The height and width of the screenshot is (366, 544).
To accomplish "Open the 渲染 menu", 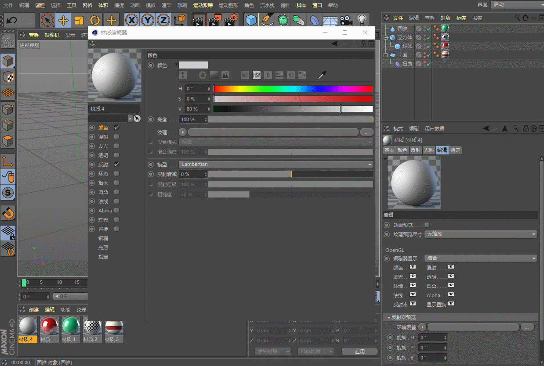I will coord(166,5).
